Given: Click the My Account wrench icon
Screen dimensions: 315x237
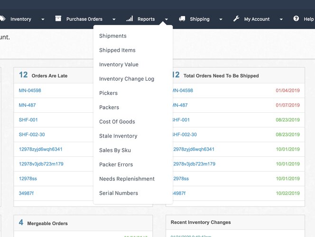Looking at the screenshot, I should coord(236,19).
